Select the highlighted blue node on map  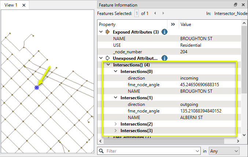[x=37, y=87]
